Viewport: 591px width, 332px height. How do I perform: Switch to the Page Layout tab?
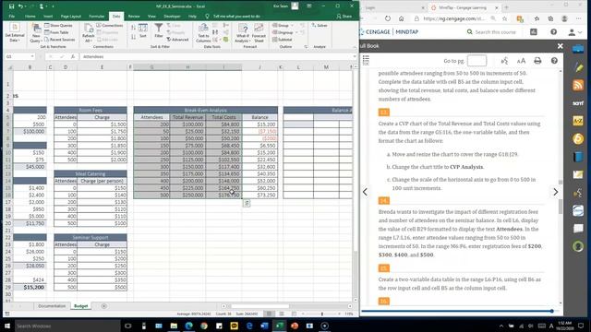(71, 17)
